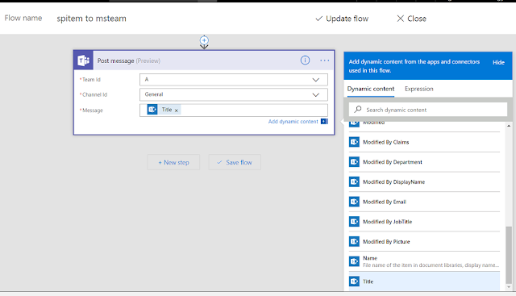Click the Search dynamic content field
Screen dimensions: 516x296
click(x=428, y=110)
